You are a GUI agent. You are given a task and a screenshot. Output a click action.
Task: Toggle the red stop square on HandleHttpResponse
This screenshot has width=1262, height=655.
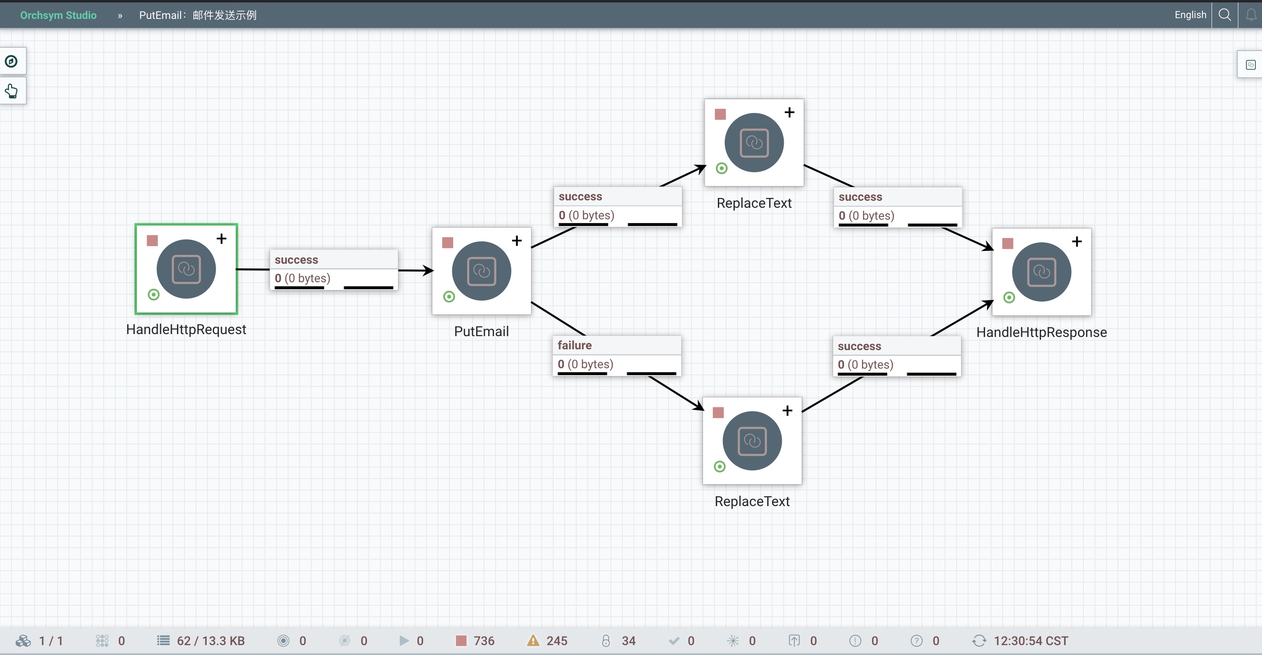tap(1007, 243)
